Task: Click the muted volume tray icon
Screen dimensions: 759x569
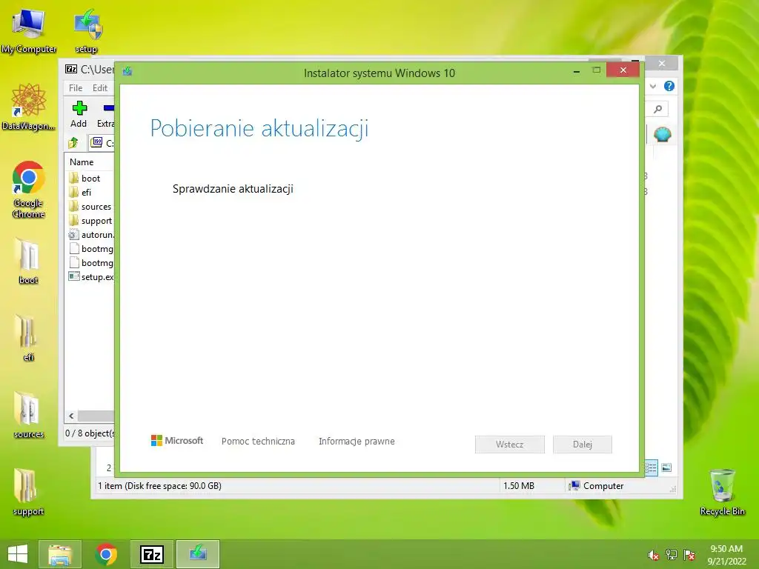Action: pyautogui.click(x=654, y=555)
